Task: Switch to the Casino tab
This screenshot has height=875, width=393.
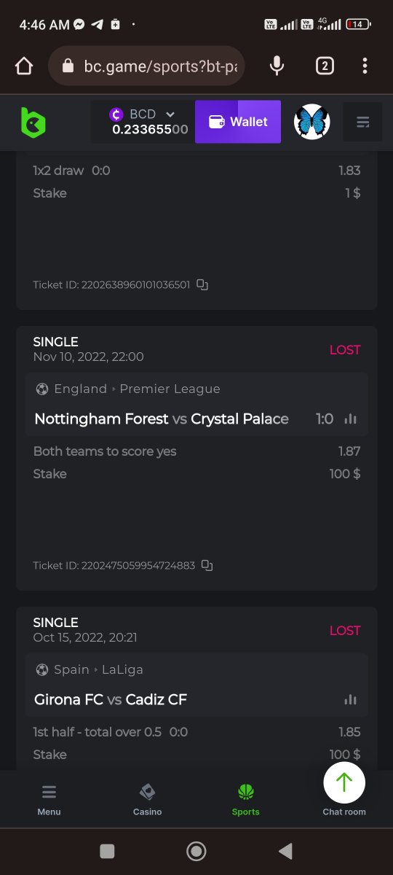Action: click(147, 800)
